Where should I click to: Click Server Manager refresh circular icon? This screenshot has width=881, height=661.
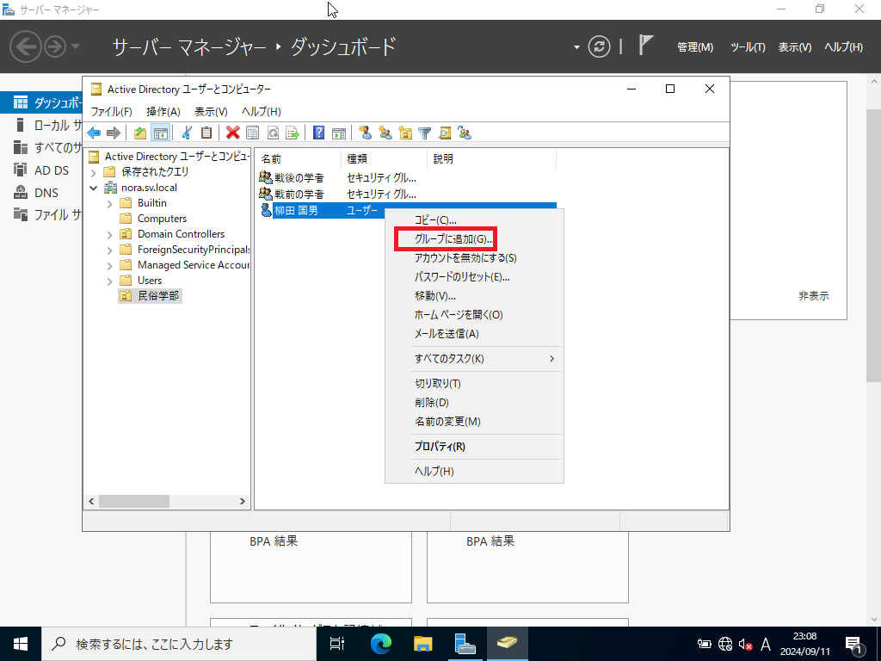(x=599, y=46)
